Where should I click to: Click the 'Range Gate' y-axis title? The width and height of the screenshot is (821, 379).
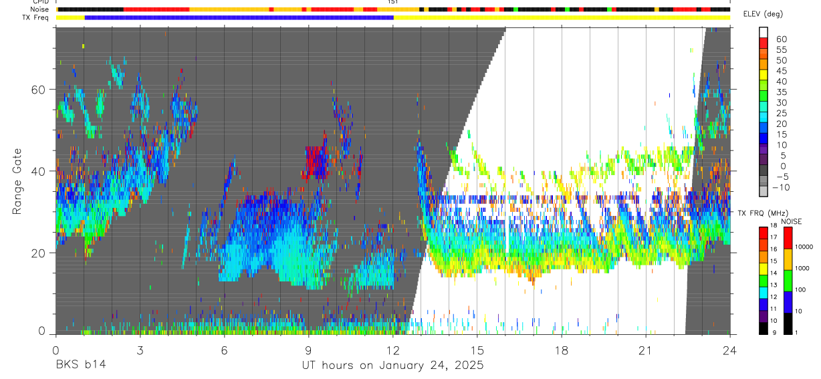(17, 181)
